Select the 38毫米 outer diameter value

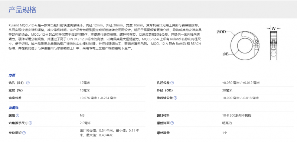(x=227, y=90)
